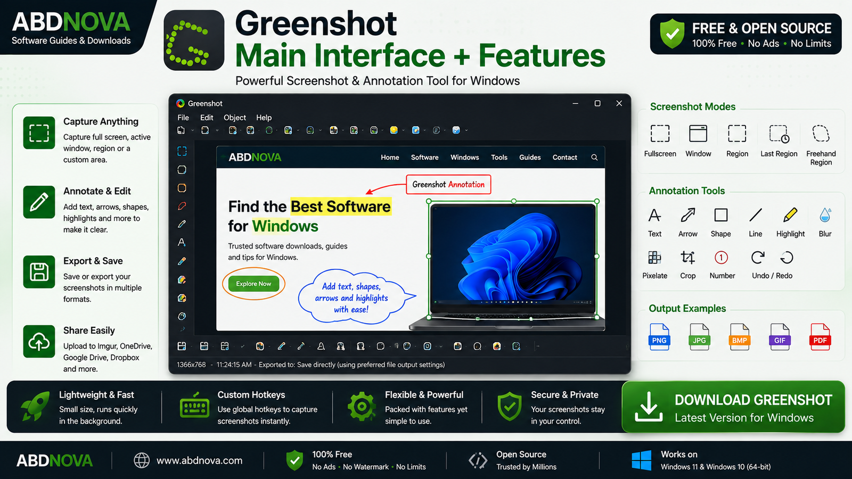
Task: Click the Windows logo beside Works on
Action: point(642,460)
